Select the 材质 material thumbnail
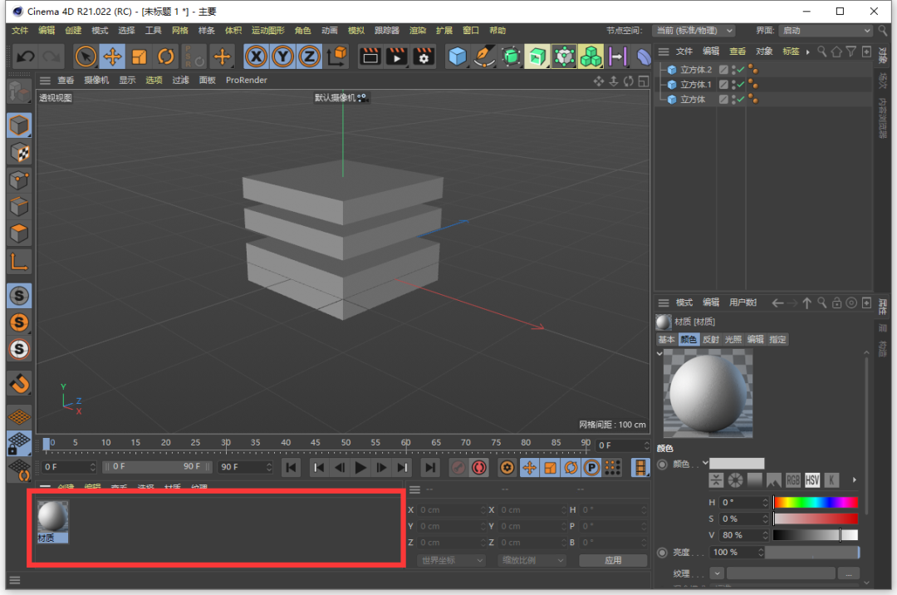Image resolution: width=897 pixels, height=595 pixels. (x=52, y=518)
